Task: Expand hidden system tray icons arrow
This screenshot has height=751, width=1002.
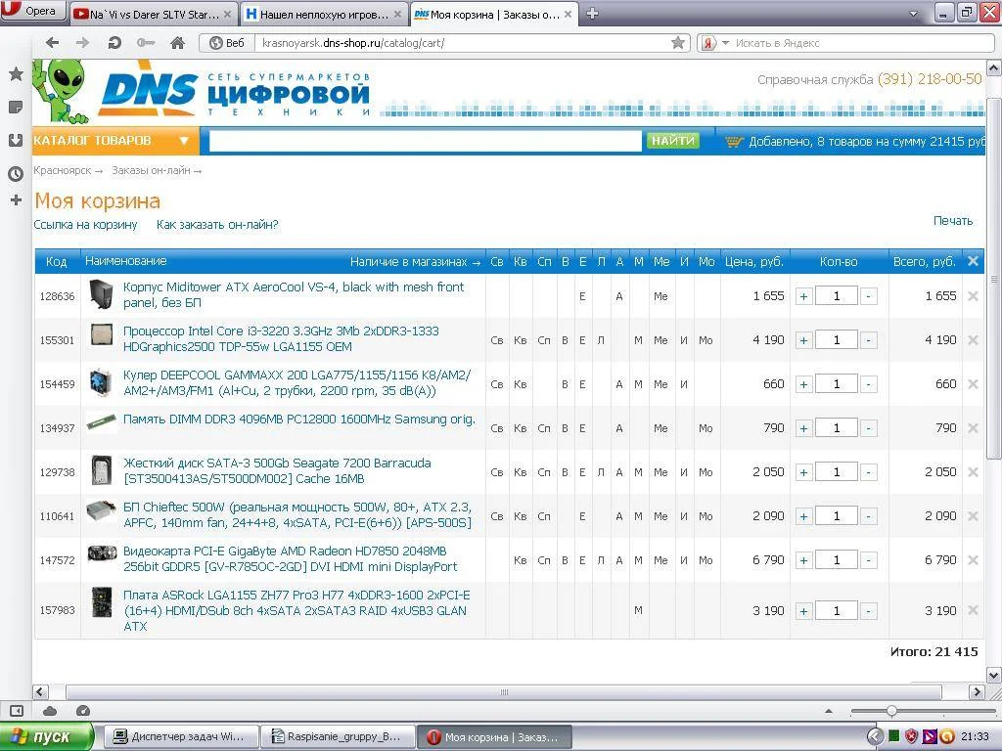Action: pyautogui.click(x=875, y=736)
